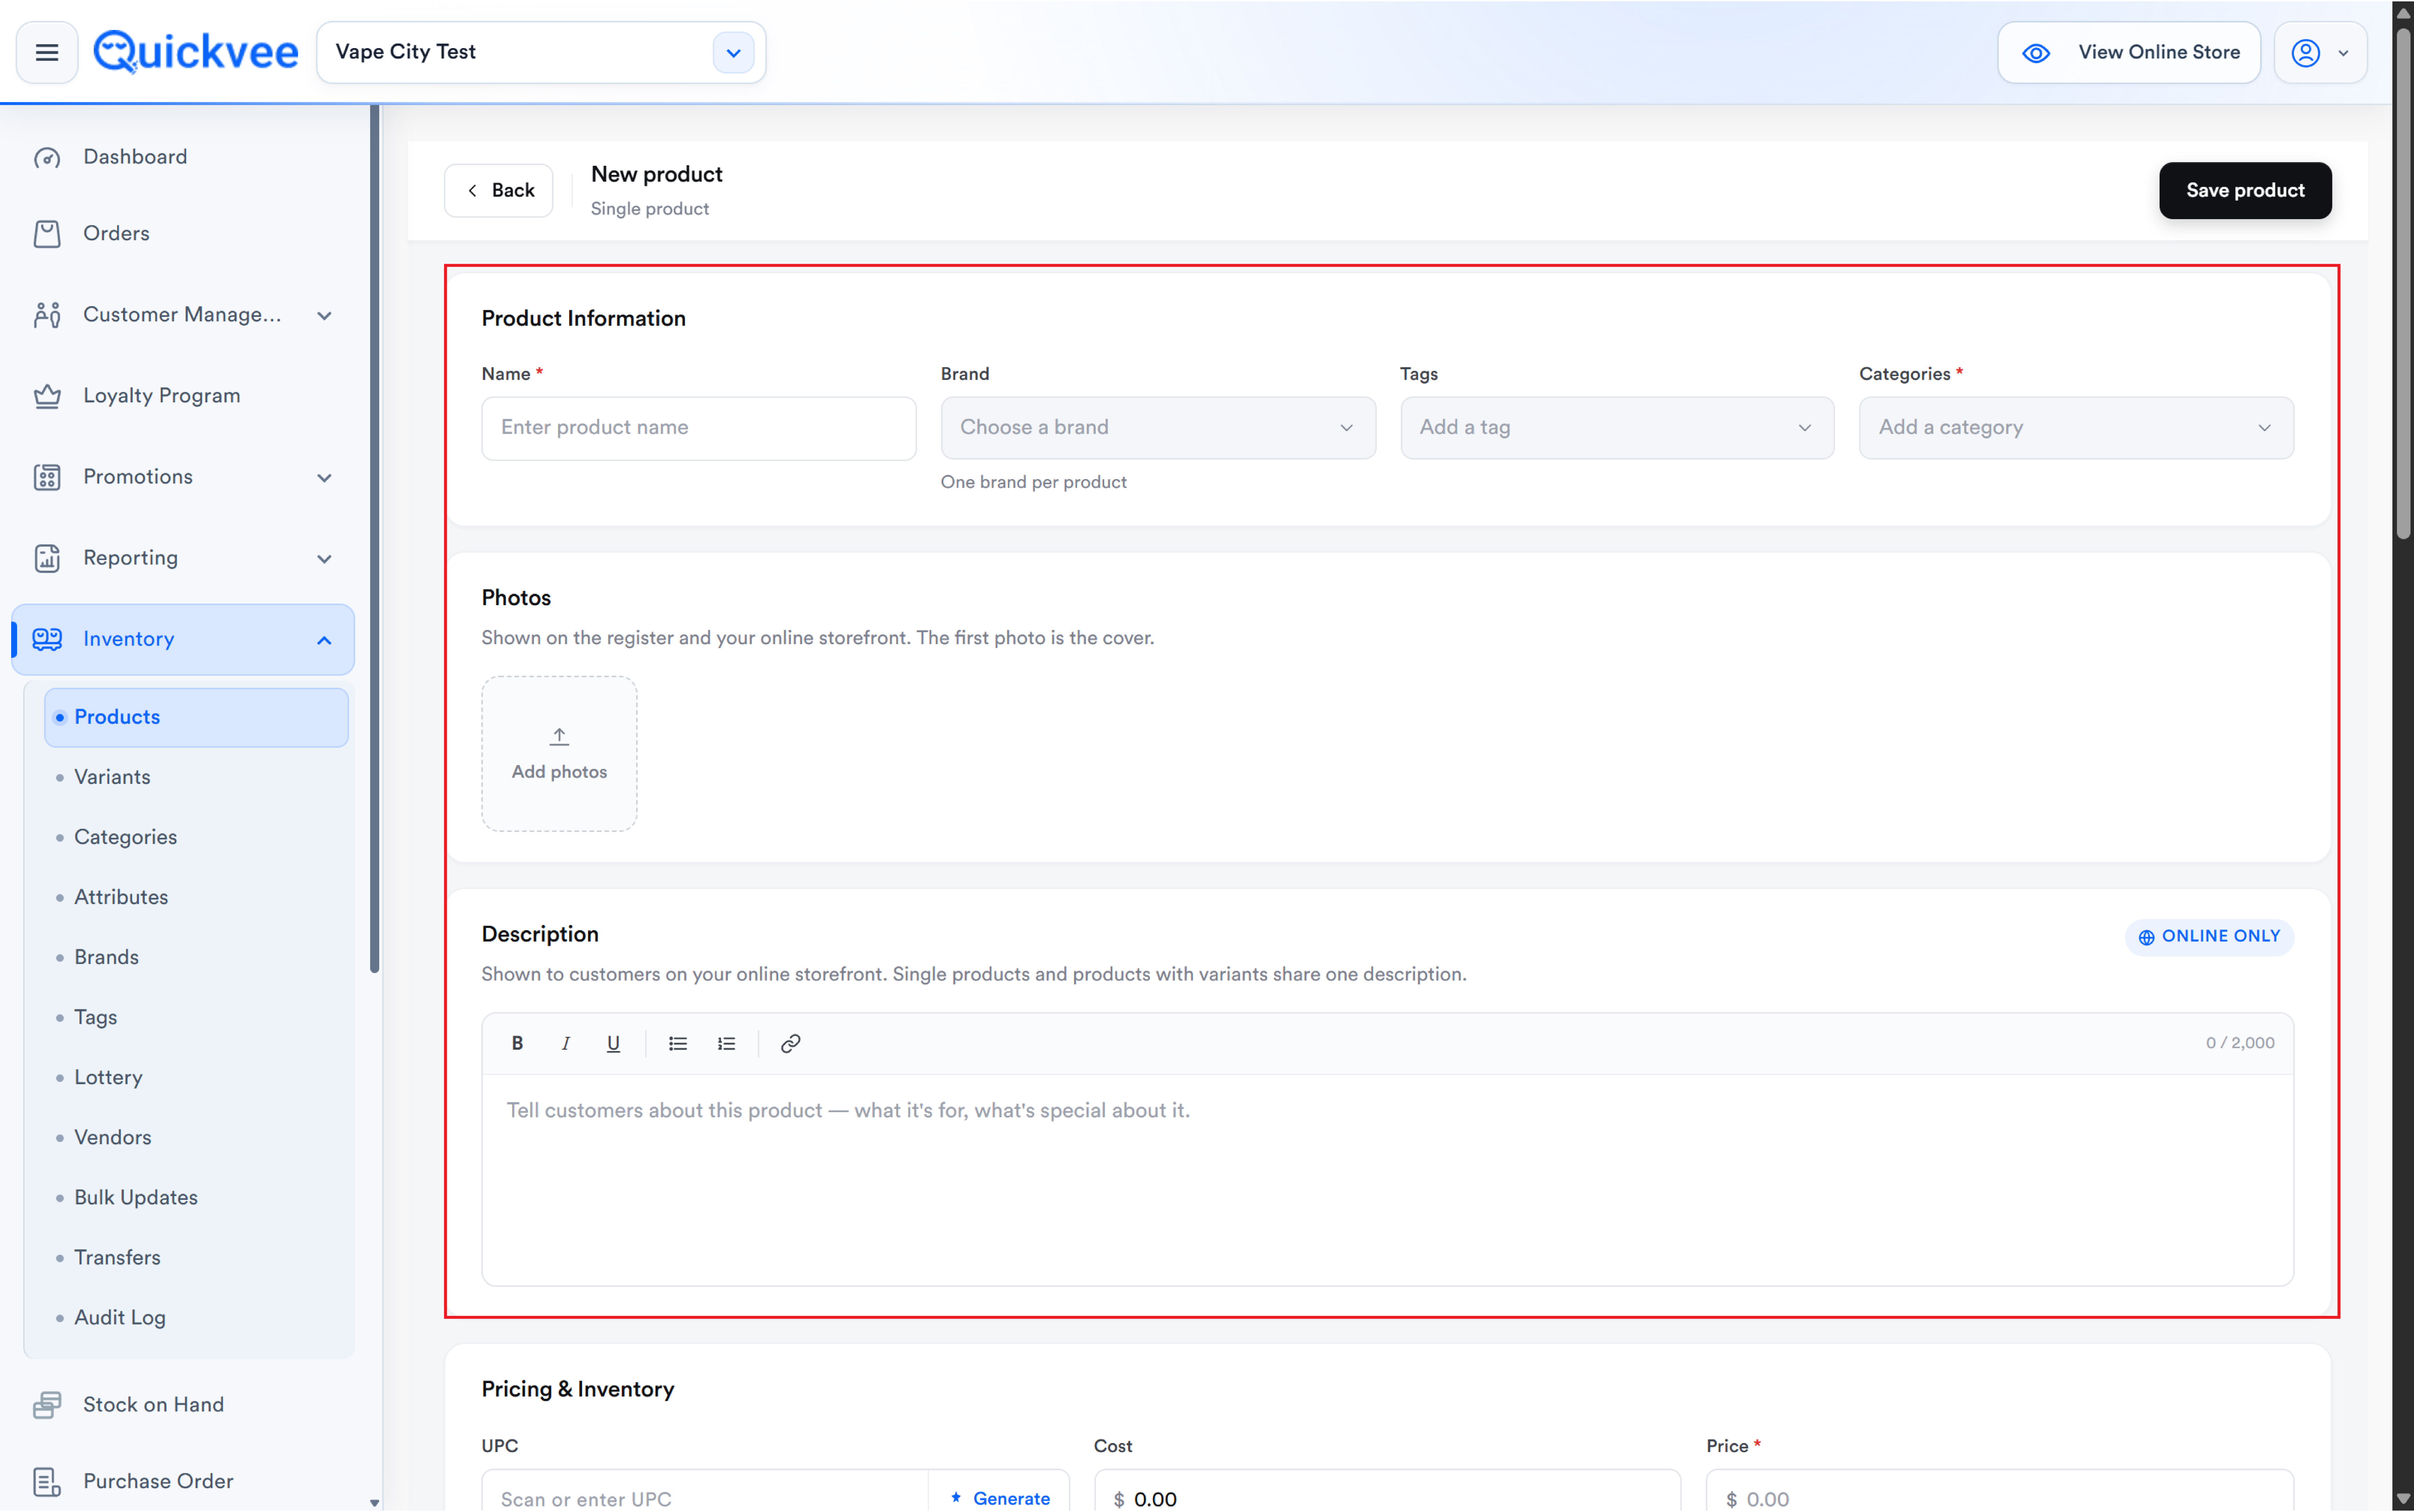Click the "Single product" subtitle
2414x1512 pixels.
(650, 209)
